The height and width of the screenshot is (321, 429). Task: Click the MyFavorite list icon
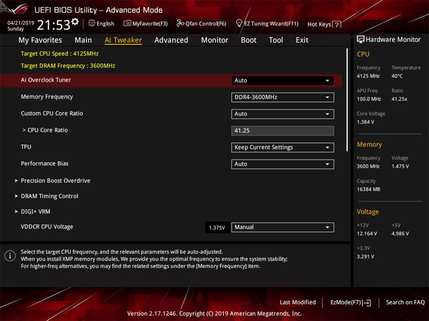tap(127, 23)
